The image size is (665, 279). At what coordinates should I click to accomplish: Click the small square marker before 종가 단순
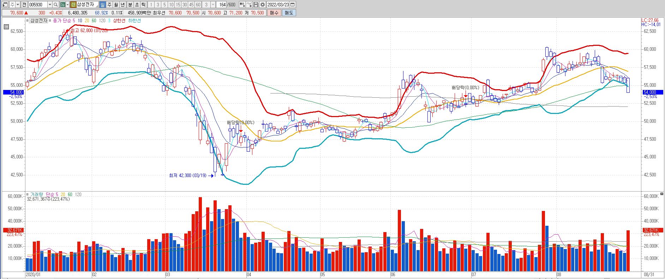50,20
